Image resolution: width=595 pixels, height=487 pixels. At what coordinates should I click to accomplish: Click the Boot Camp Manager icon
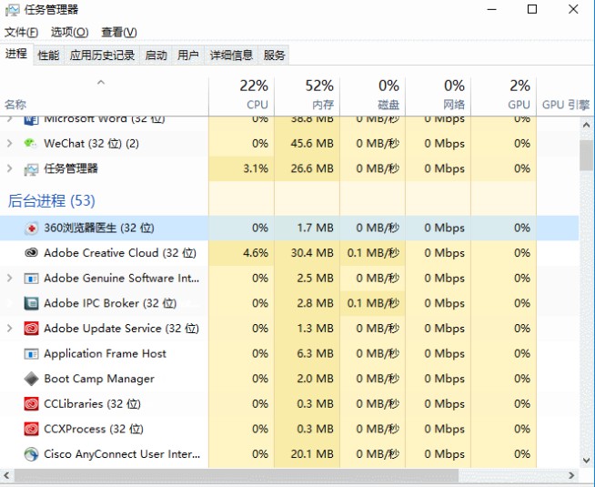click(x=30, y=379)
